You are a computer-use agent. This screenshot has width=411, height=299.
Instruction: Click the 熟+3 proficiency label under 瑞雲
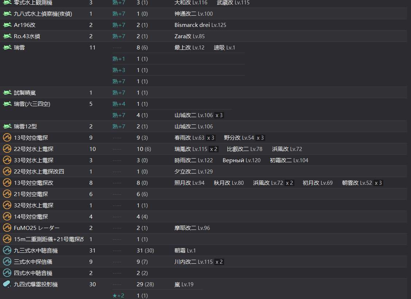click(x=119, y=70)
